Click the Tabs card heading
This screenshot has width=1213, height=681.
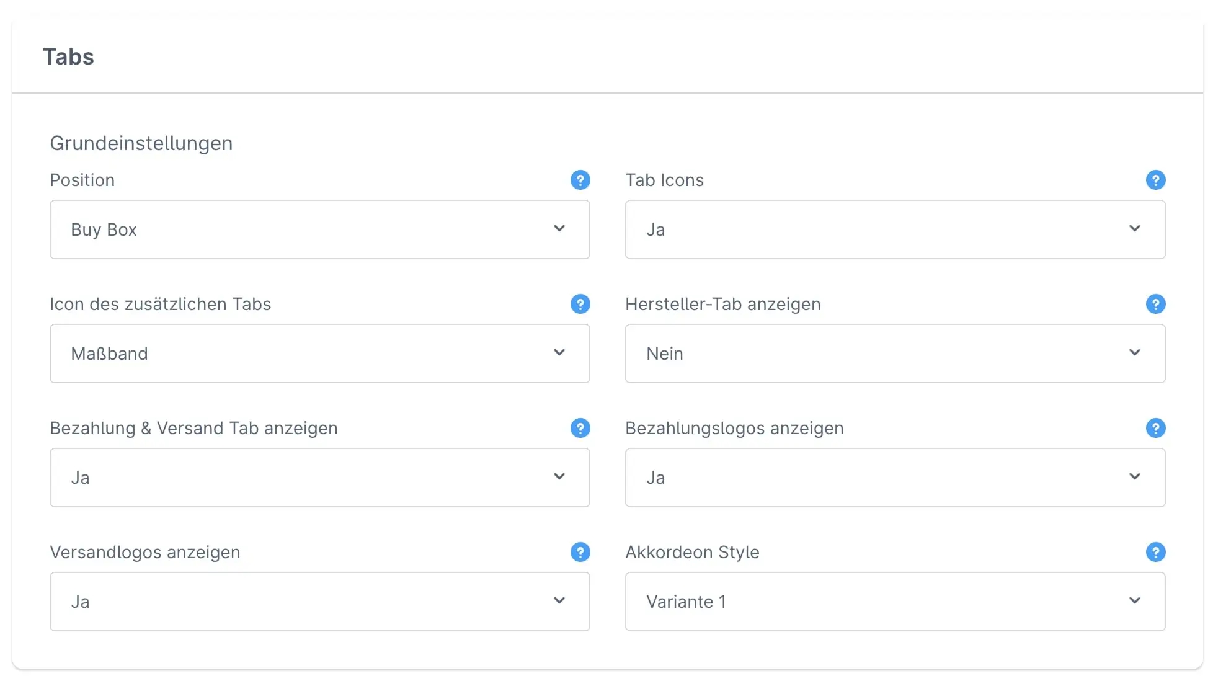tap(68, 57)
